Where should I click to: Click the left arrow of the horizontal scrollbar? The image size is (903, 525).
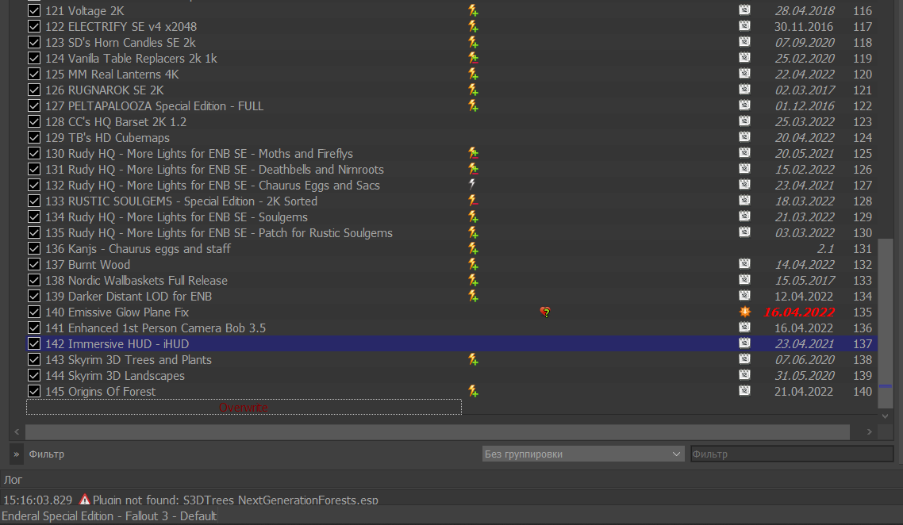(17, 431)
